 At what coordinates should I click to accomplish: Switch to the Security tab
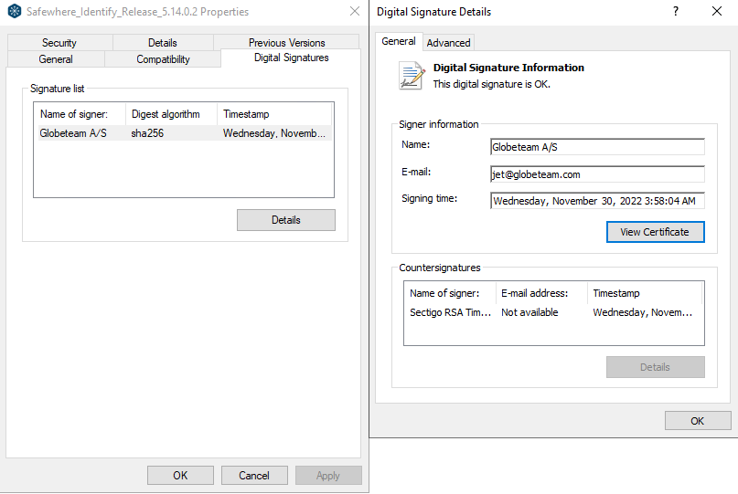[59, 43]
